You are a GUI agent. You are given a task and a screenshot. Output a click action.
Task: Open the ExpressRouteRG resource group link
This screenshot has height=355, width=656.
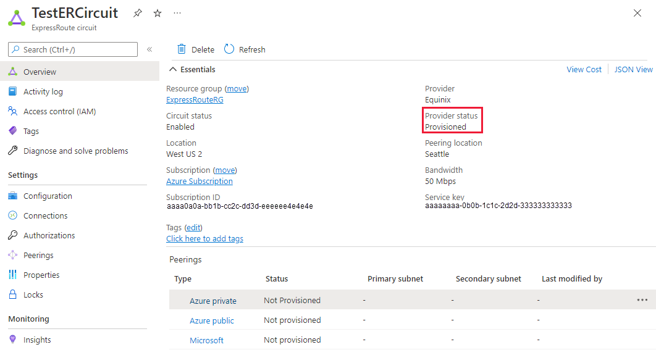point(195,100)
